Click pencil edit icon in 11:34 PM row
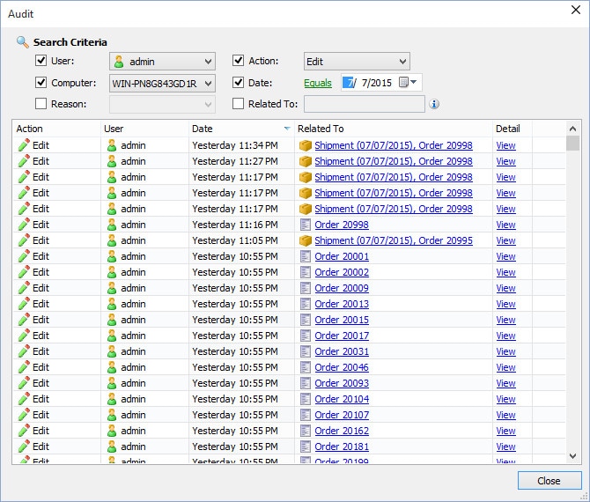 click(24, 145)
